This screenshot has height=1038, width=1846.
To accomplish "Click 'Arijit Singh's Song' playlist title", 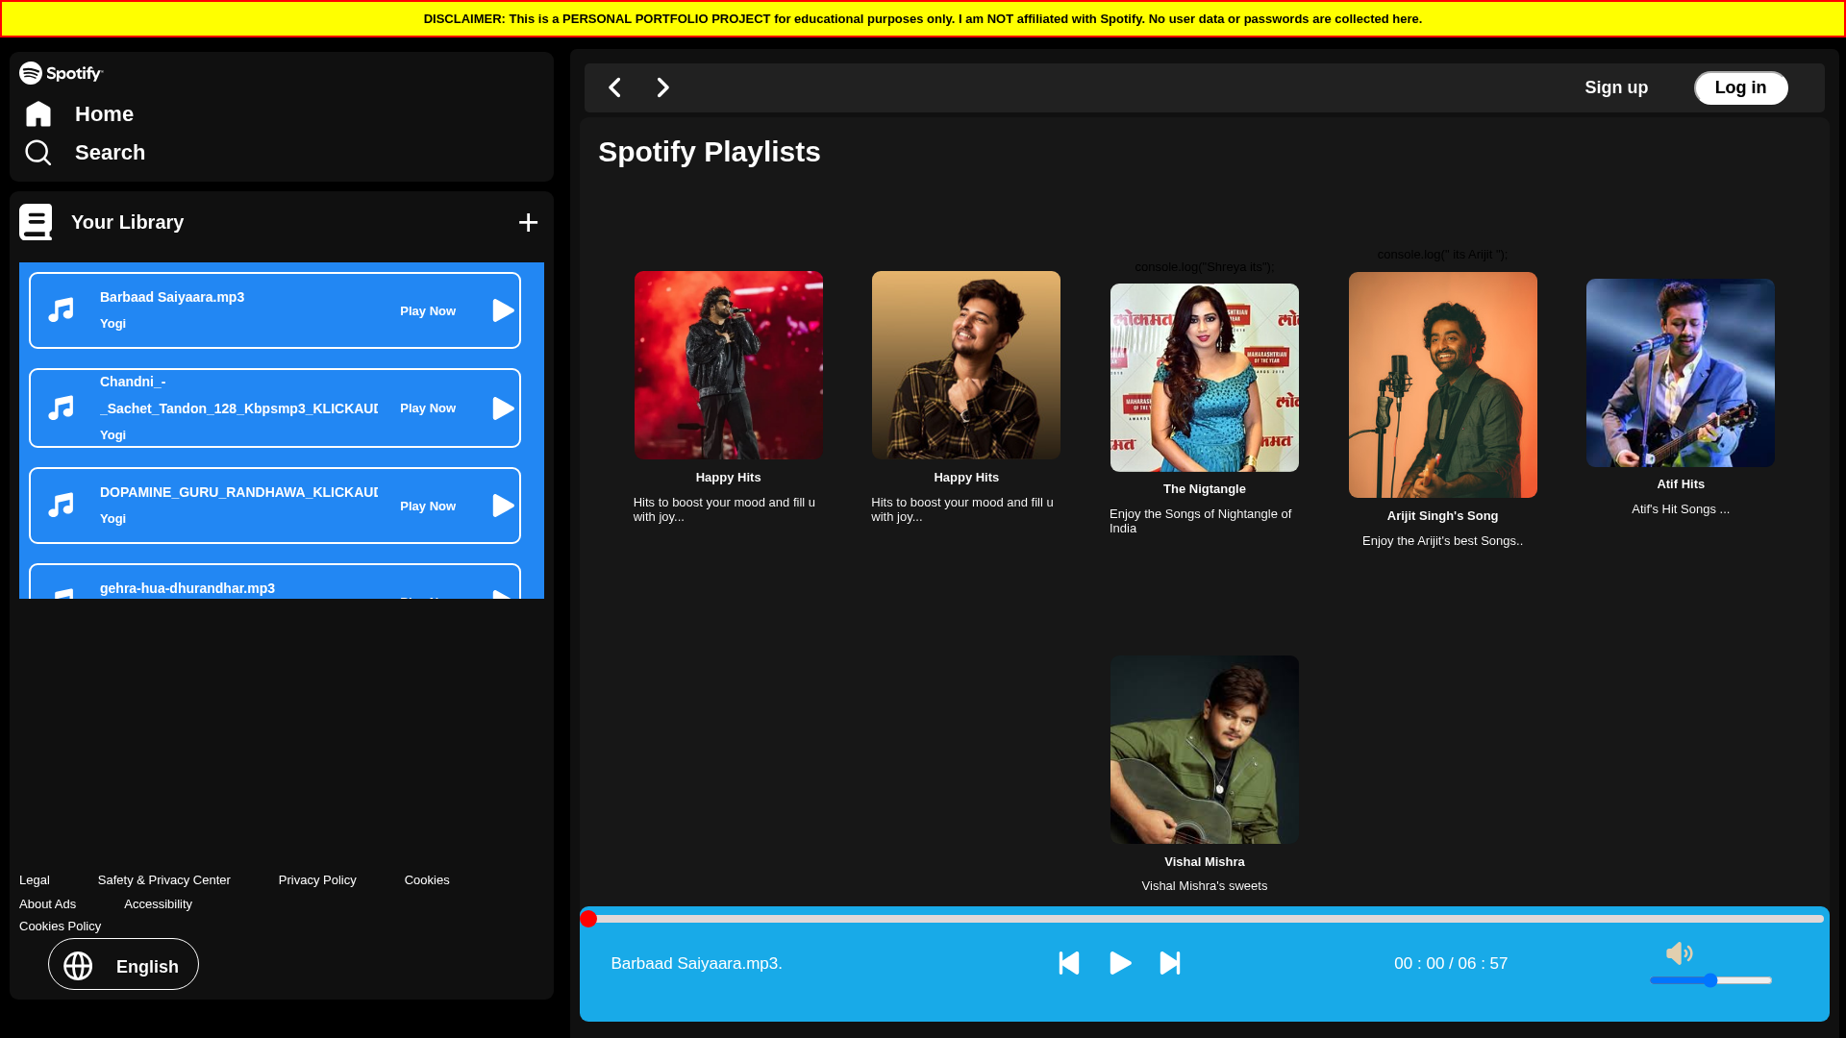I will 1442,516.
